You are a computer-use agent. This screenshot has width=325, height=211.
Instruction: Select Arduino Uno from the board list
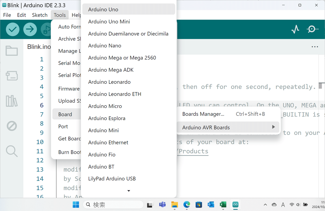tap(103, 9)
